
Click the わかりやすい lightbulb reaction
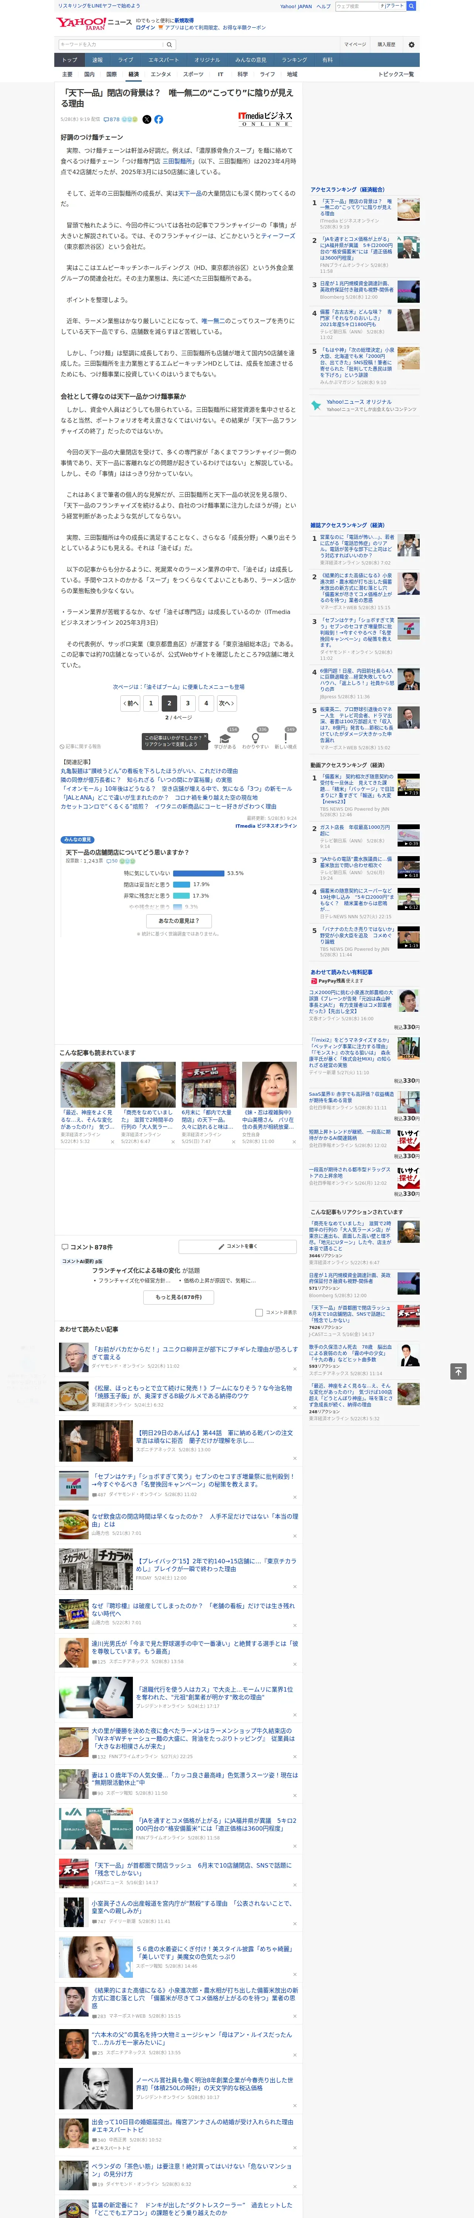point(255,738)
